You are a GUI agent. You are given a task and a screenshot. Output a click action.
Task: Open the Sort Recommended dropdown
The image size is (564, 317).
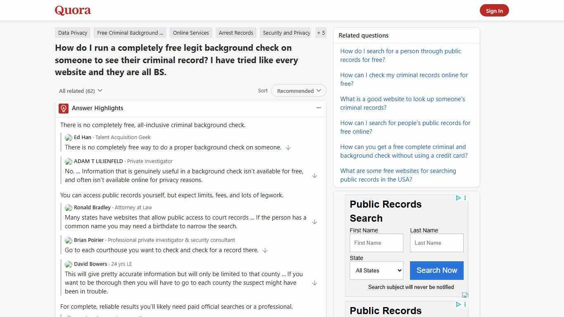[298, 90]
